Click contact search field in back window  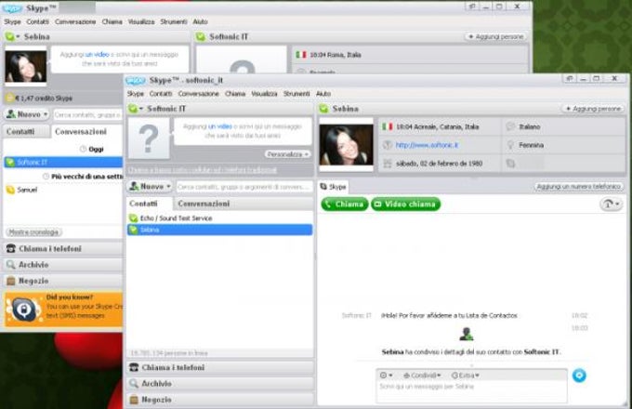[88, 115]
